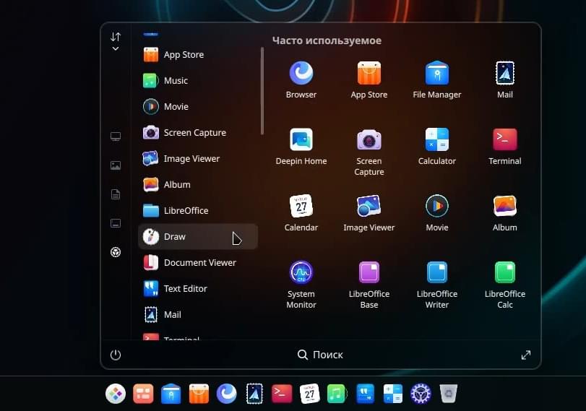This screenshot has width=586, height=411.
Task: Click the app list scrollbar
Action: 262,91
